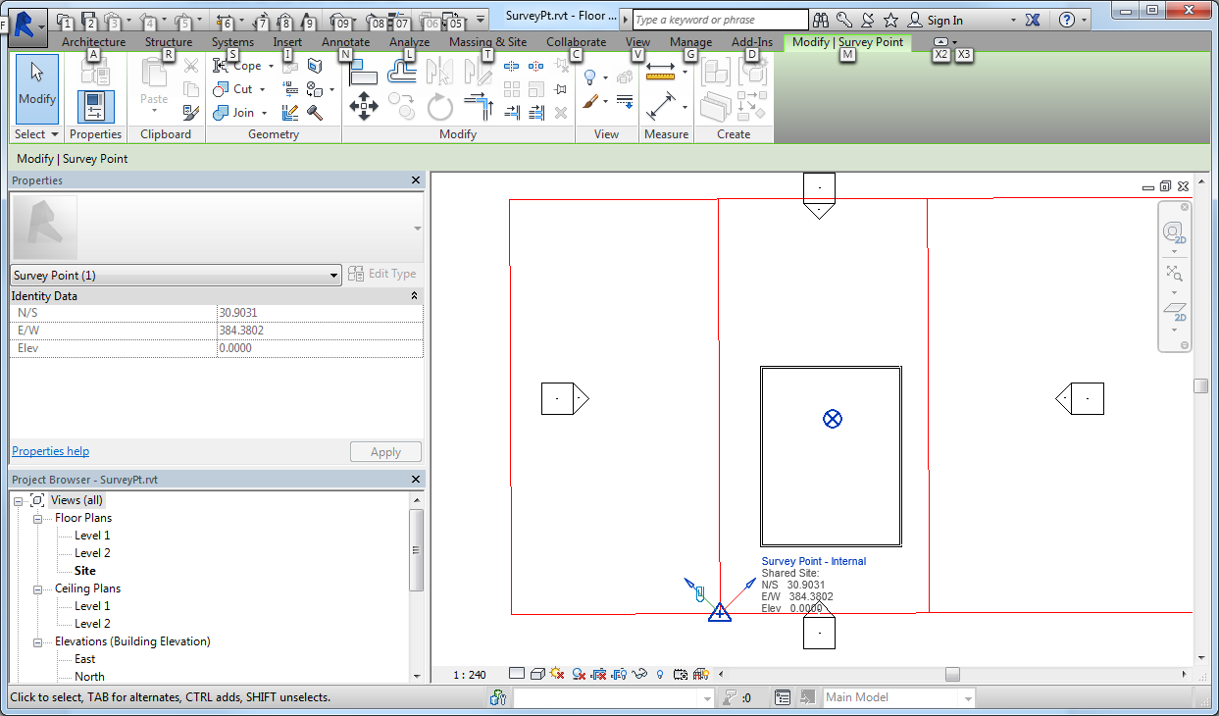Click the Autodesk Exchange X icon

point(1032,20)
